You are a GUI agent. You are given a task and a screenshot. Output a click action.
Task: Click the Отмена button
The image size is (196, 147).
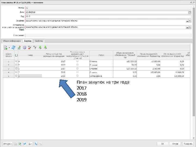[x=175, y=144]
